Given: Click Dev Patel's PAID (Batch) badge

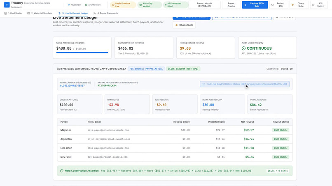Looking at the screenshot, I should coord(281,157).
